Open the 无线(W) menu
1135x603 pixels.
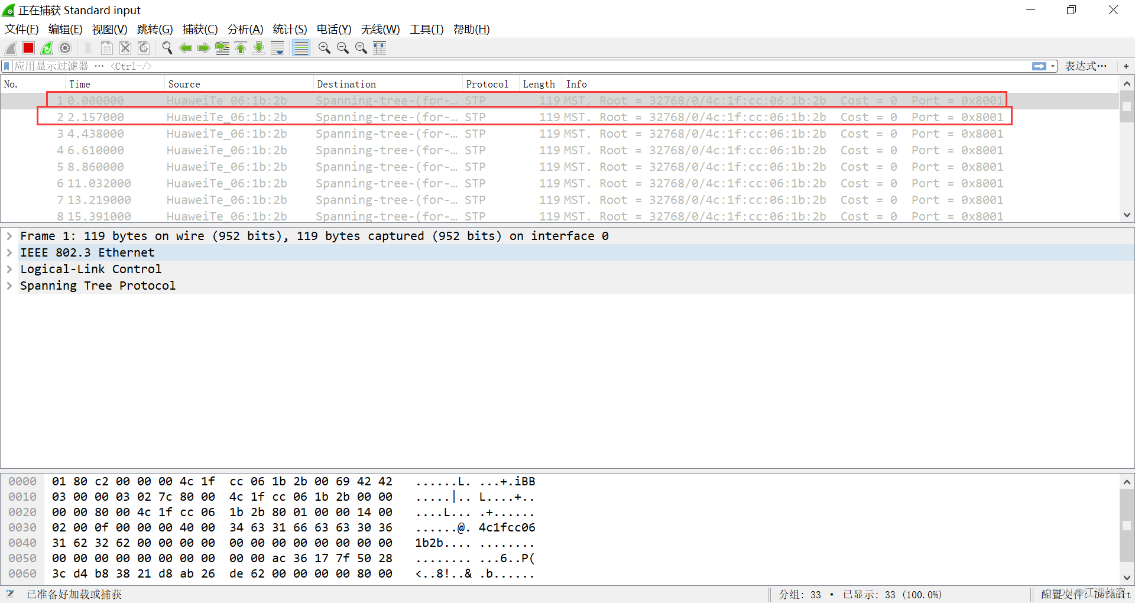[381, 30]
